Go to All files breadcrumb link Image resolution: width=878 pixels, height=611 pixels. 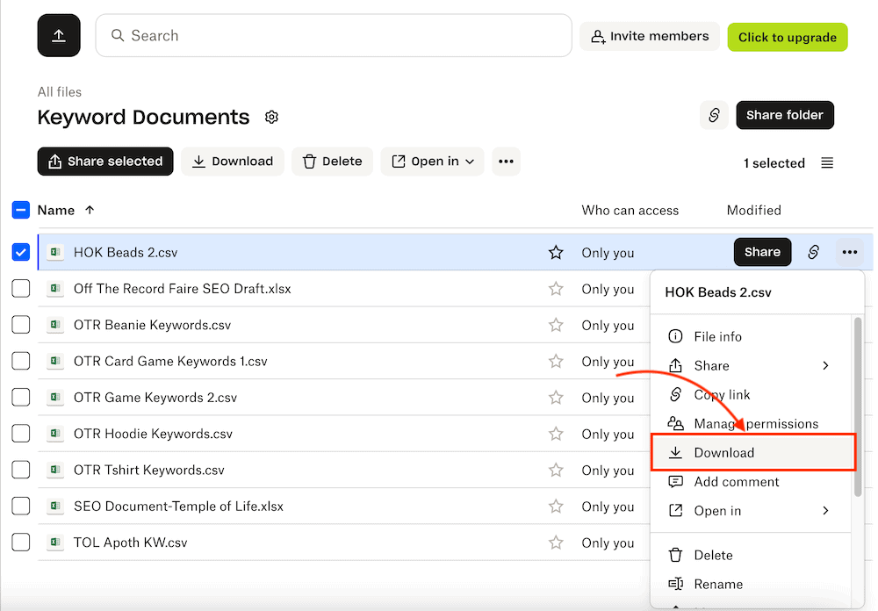60,92
